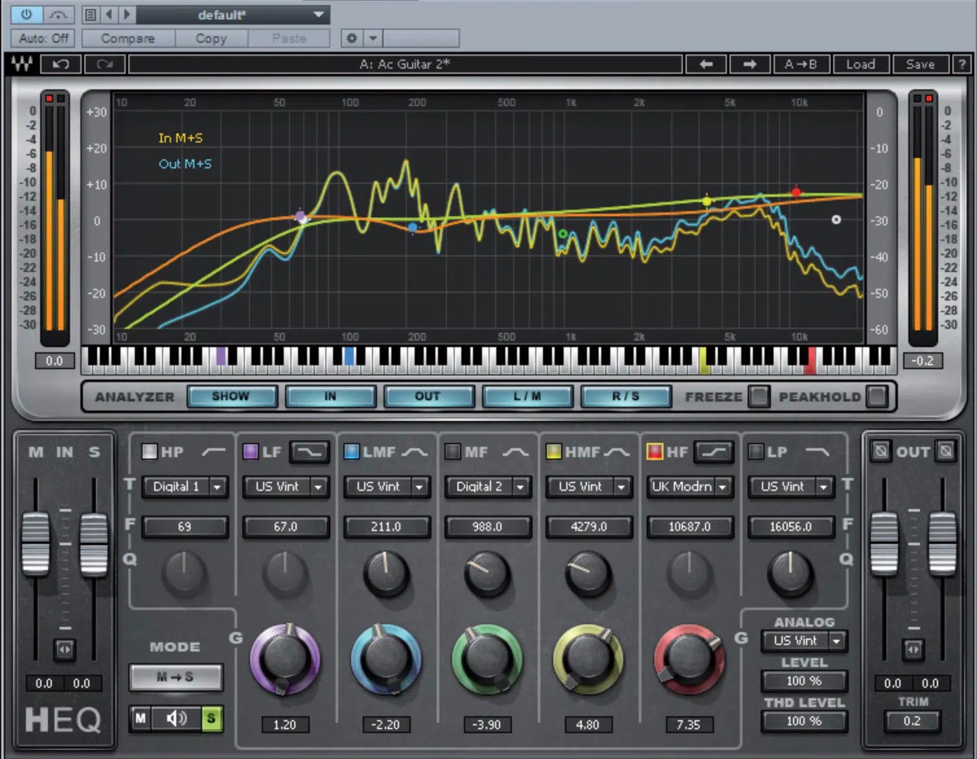Enable the MF band

point(452,451)
